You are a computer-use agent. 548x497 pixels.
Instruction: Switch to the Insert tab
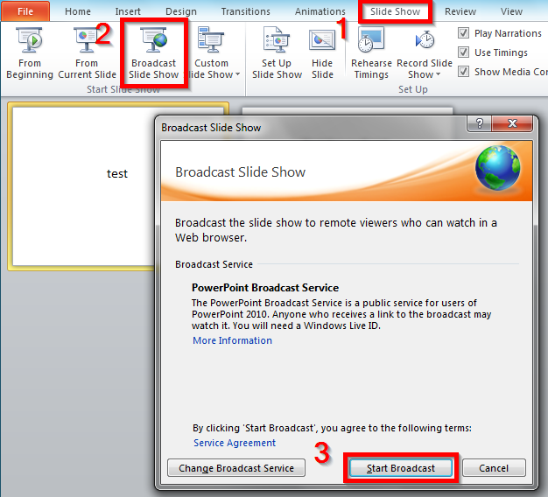[128, 11]
